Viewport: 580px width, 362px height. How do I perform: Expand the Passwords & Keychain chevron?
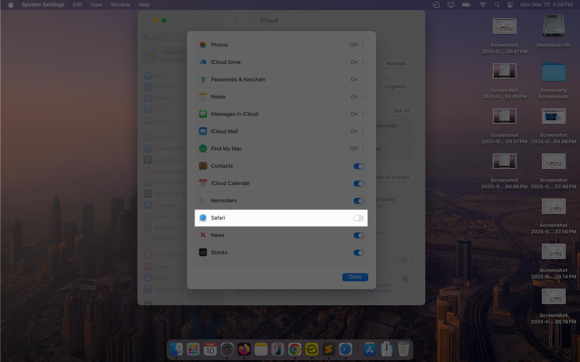362,79
